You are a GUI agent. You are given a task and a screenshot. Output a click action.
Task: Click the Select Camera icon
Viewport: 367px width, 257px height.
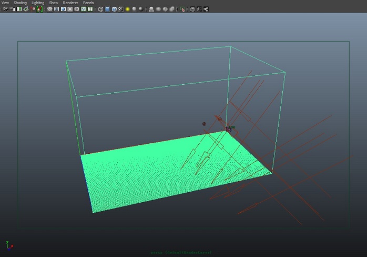pos(6,9)
